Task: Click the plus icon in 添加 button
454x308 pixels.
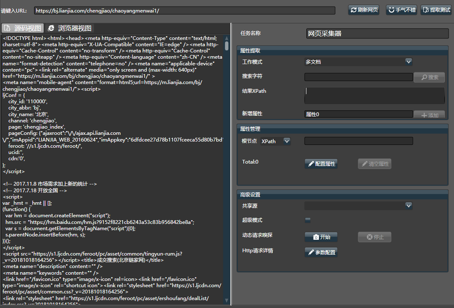Action: coord(424,115)
